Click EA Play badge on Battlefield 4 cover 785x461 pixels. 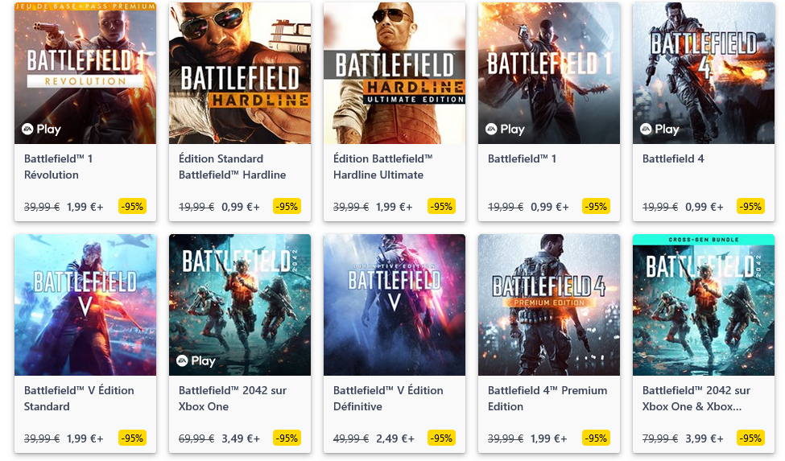[659, 129]
